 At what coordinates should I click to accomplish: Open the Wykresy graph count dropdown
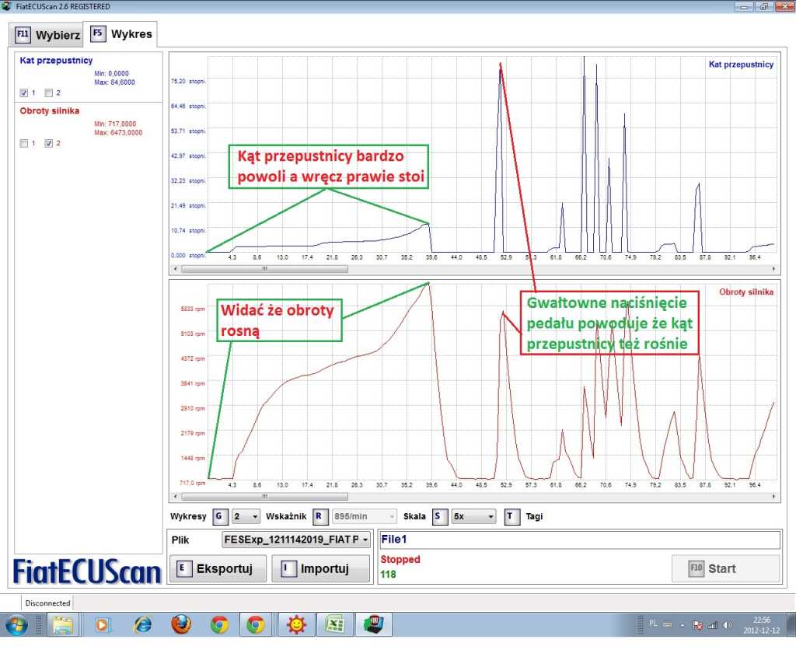[246, 516]
